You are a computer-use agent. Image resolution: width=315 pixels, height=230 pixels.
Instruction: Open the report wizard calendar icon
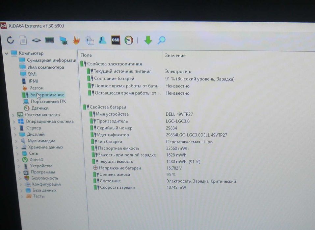(90, 40)
